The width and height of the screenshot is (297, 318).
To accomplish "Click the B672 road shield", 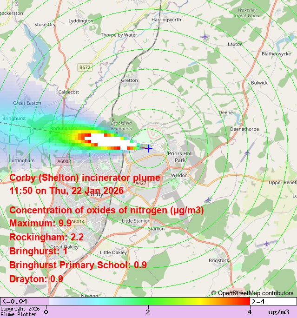I will click(85, 67).
